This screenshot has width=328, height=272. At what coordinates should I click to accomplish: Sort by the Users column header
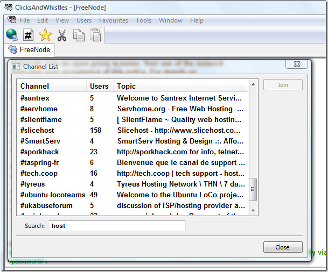(100, 86)
